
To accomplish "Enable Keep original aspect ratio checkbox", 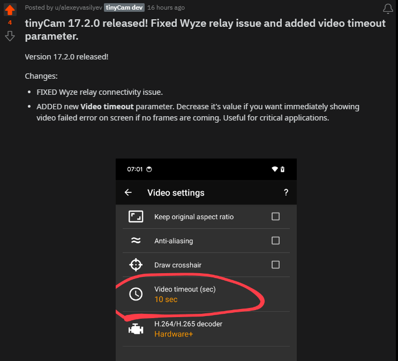I will coord(275,216).
